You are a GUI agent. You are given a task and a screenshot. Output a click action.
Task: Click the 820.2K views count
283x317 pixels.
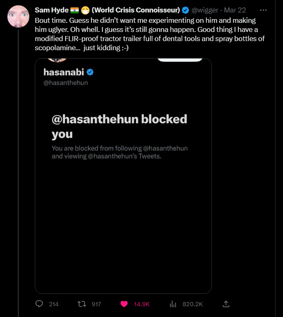pos(193,304)
